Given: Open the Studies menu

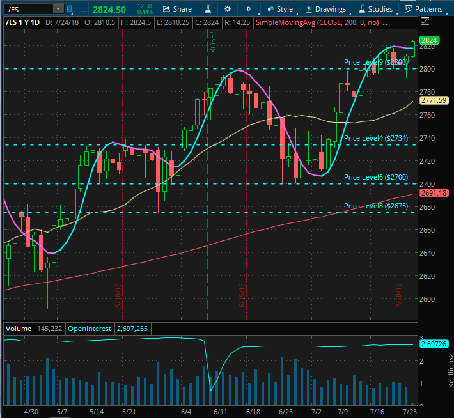Looking at the screenshot, I should coord(375,9).
